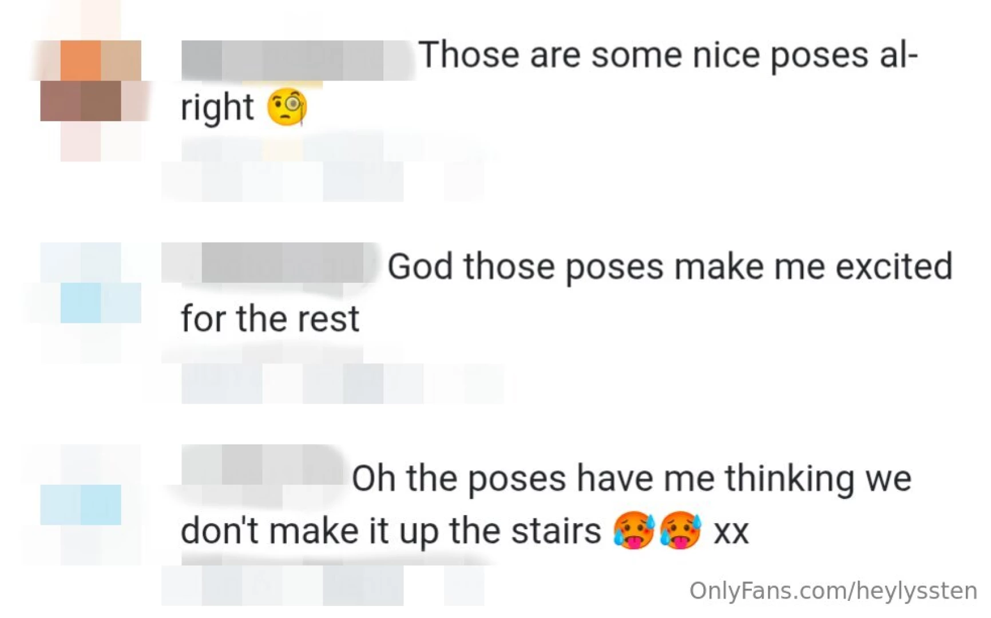This screenshot has width=991, height=618.
Task: Click the "for the rest" line
Action: point(270,319)
